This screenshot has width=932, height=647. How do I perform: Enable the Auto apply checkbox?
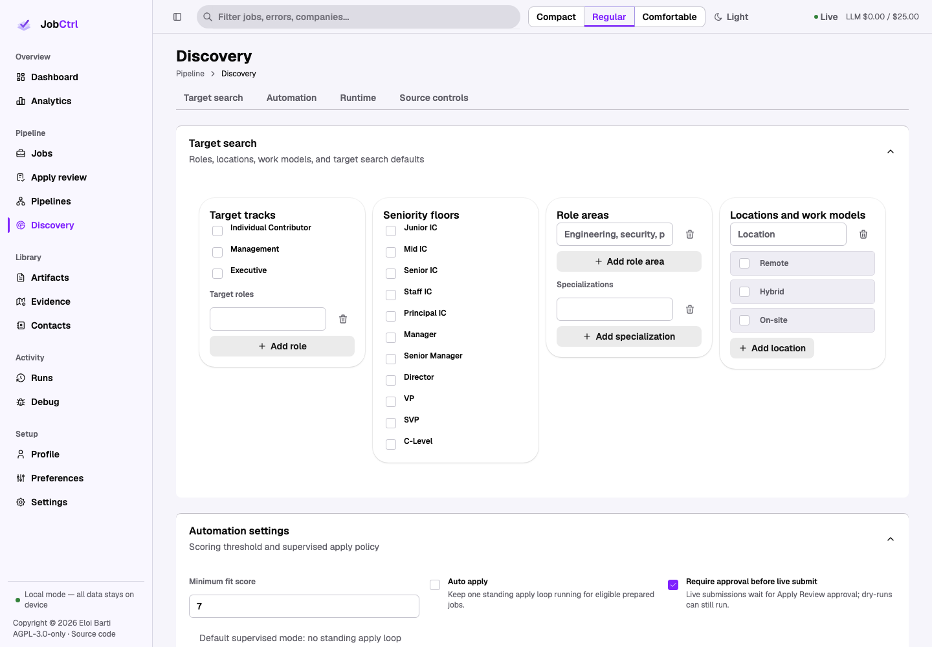point(435,585)
